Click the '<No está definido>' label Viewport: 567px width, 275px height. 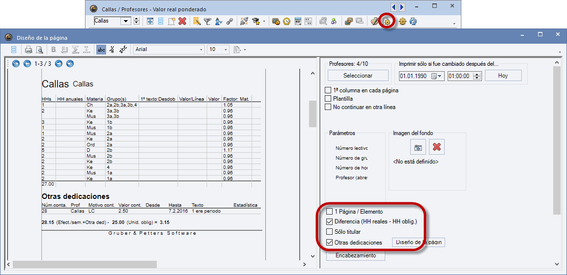[416, 162]
